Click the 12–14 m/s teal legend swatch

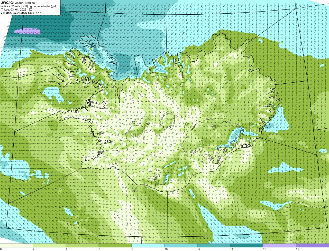tap(214, 246)
